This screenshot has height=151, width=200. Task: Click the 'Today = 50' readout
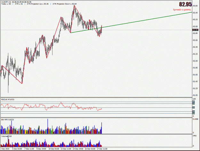pos(6,4)
